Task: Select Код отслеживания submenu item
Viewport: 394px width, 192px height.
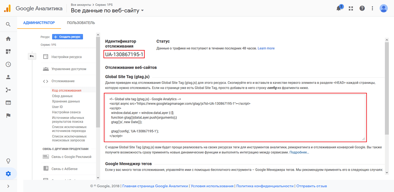Action: tap(67, 90)
